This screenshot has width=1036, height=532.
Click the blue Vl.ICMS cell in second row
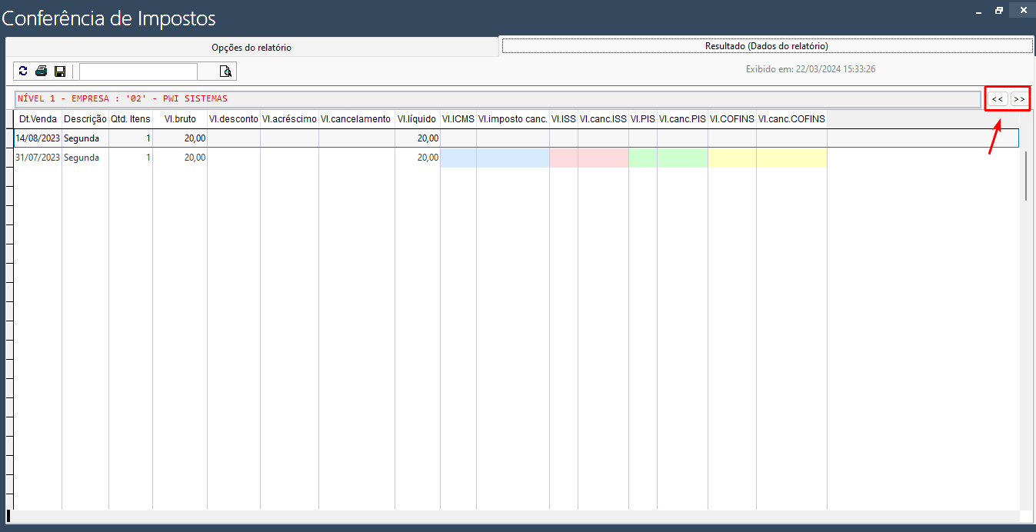[x=458, y=158]
